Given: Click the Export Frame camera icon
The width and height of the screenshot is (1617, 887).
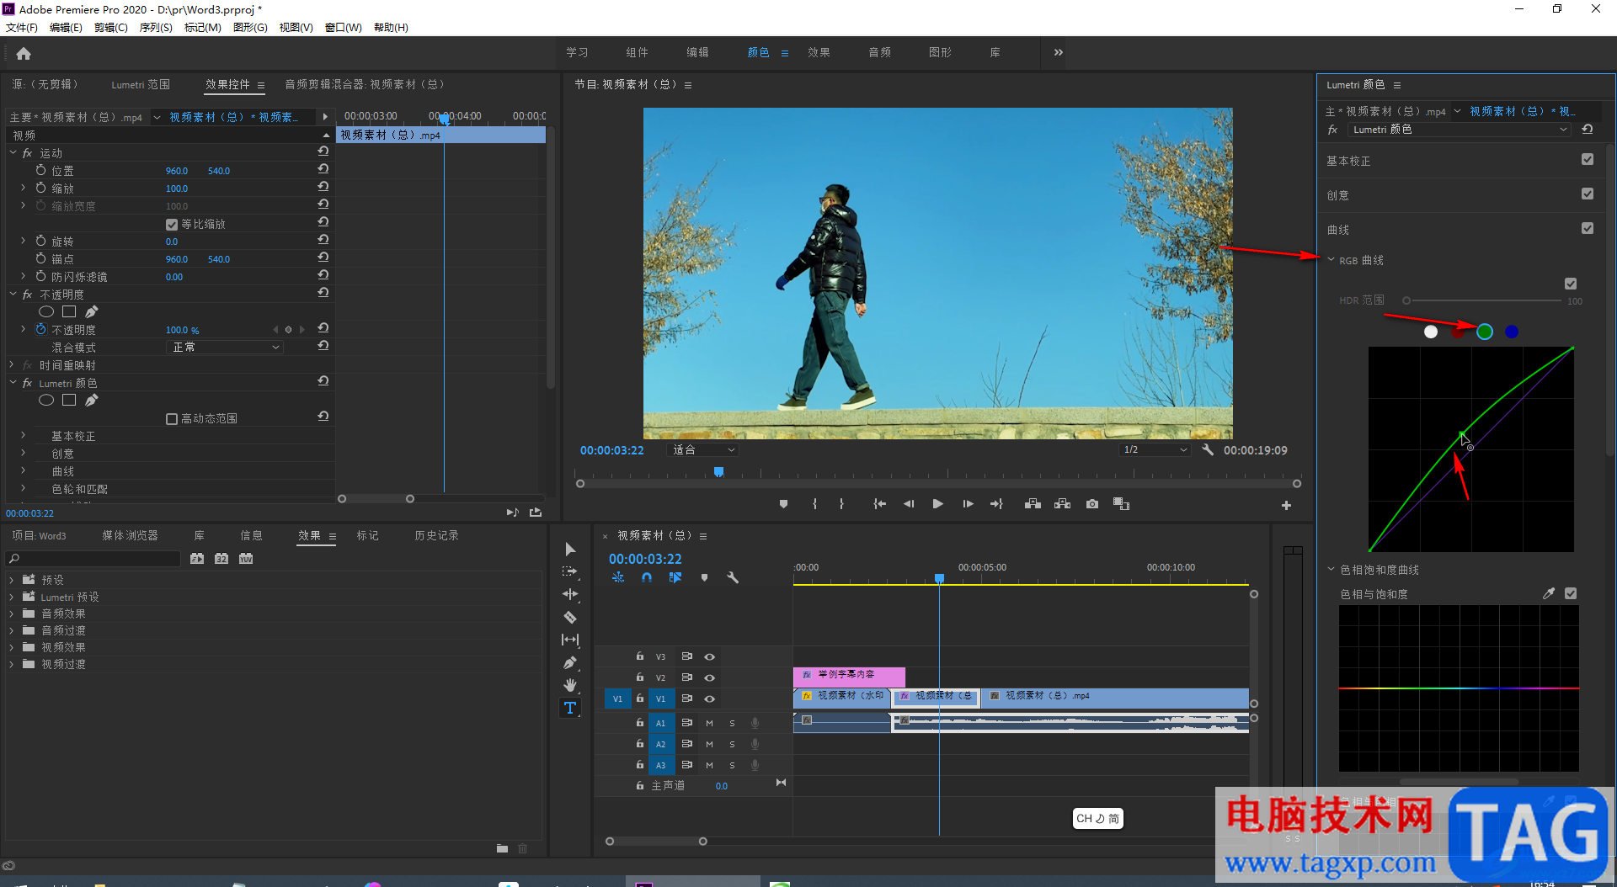Looking at the screenshot, I should pyautogui.click(x=1092, y=504).
